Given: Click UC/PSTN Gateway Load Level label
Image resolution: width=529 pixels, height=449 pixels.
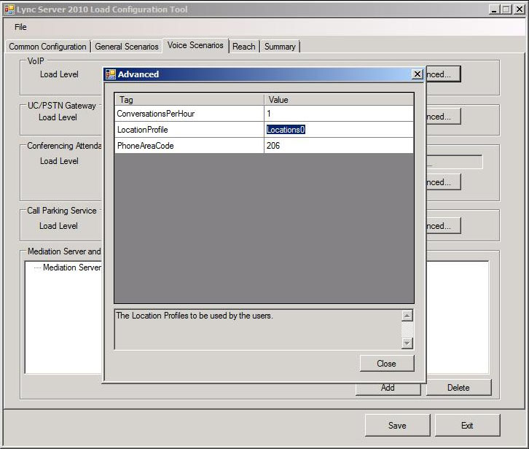Looking at the screenshot, I should pyautogui.click(x=58, y=117).
